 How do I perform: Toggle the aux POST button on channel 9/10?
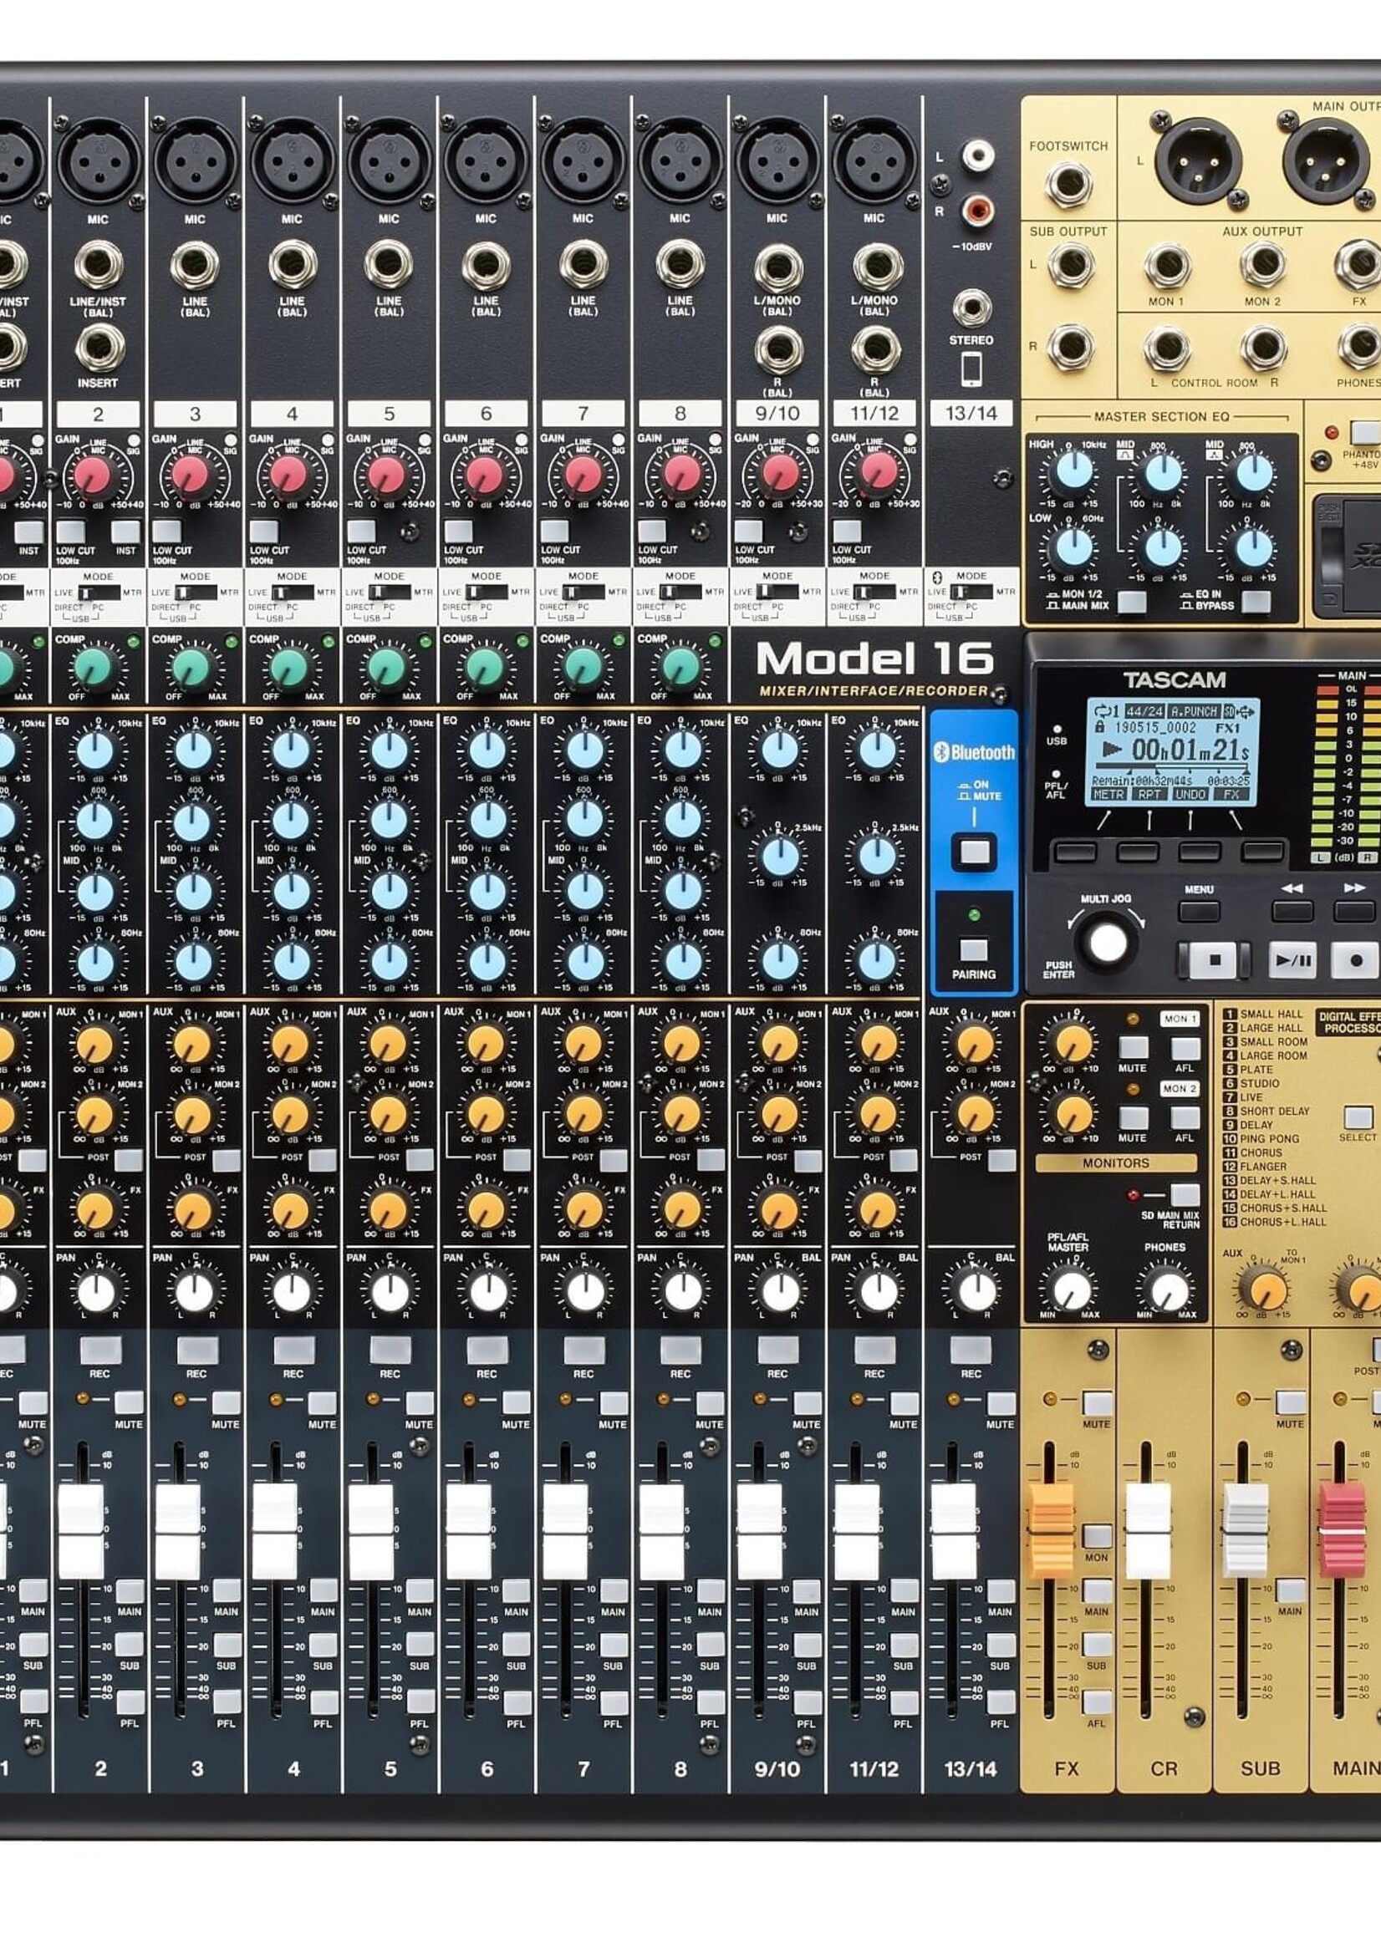coord(807,1160)
